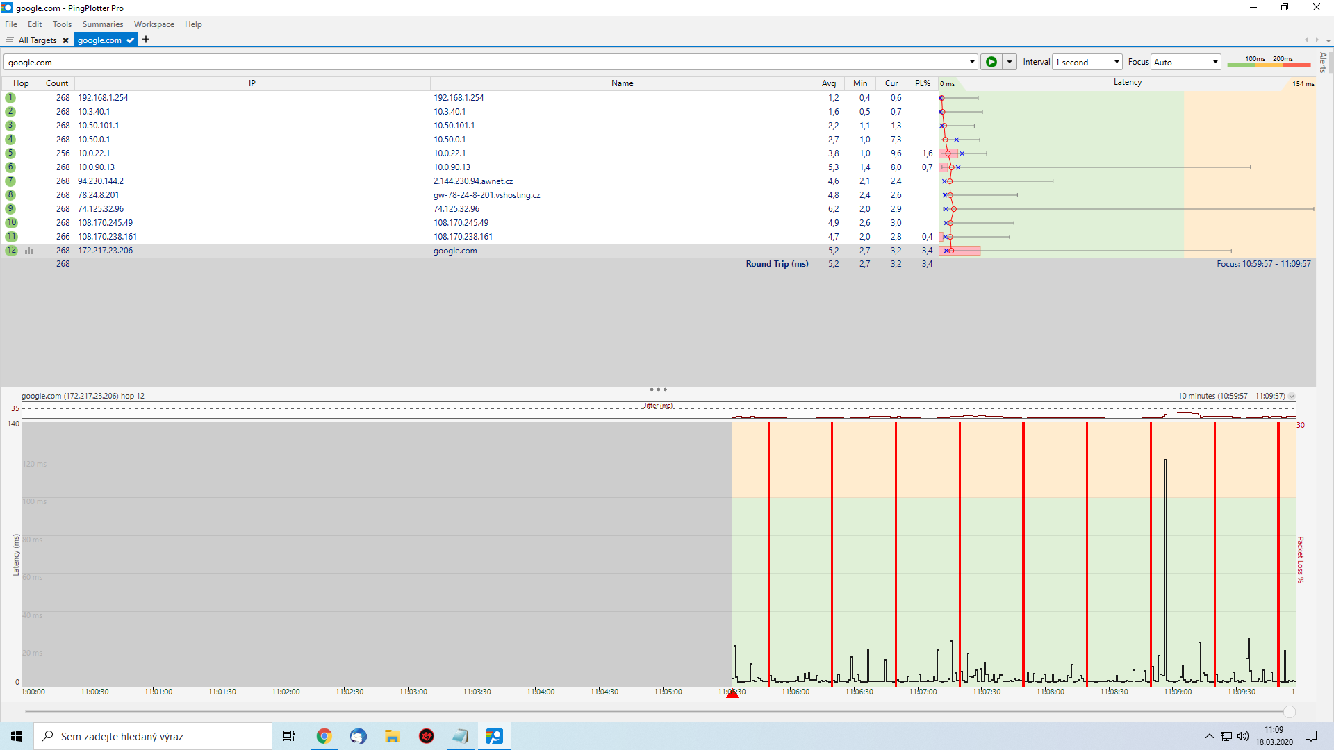This screenshot has width=1334, height=750.
Task: Open PingPlotter icon in the taskbar
Action: [494, 736]
